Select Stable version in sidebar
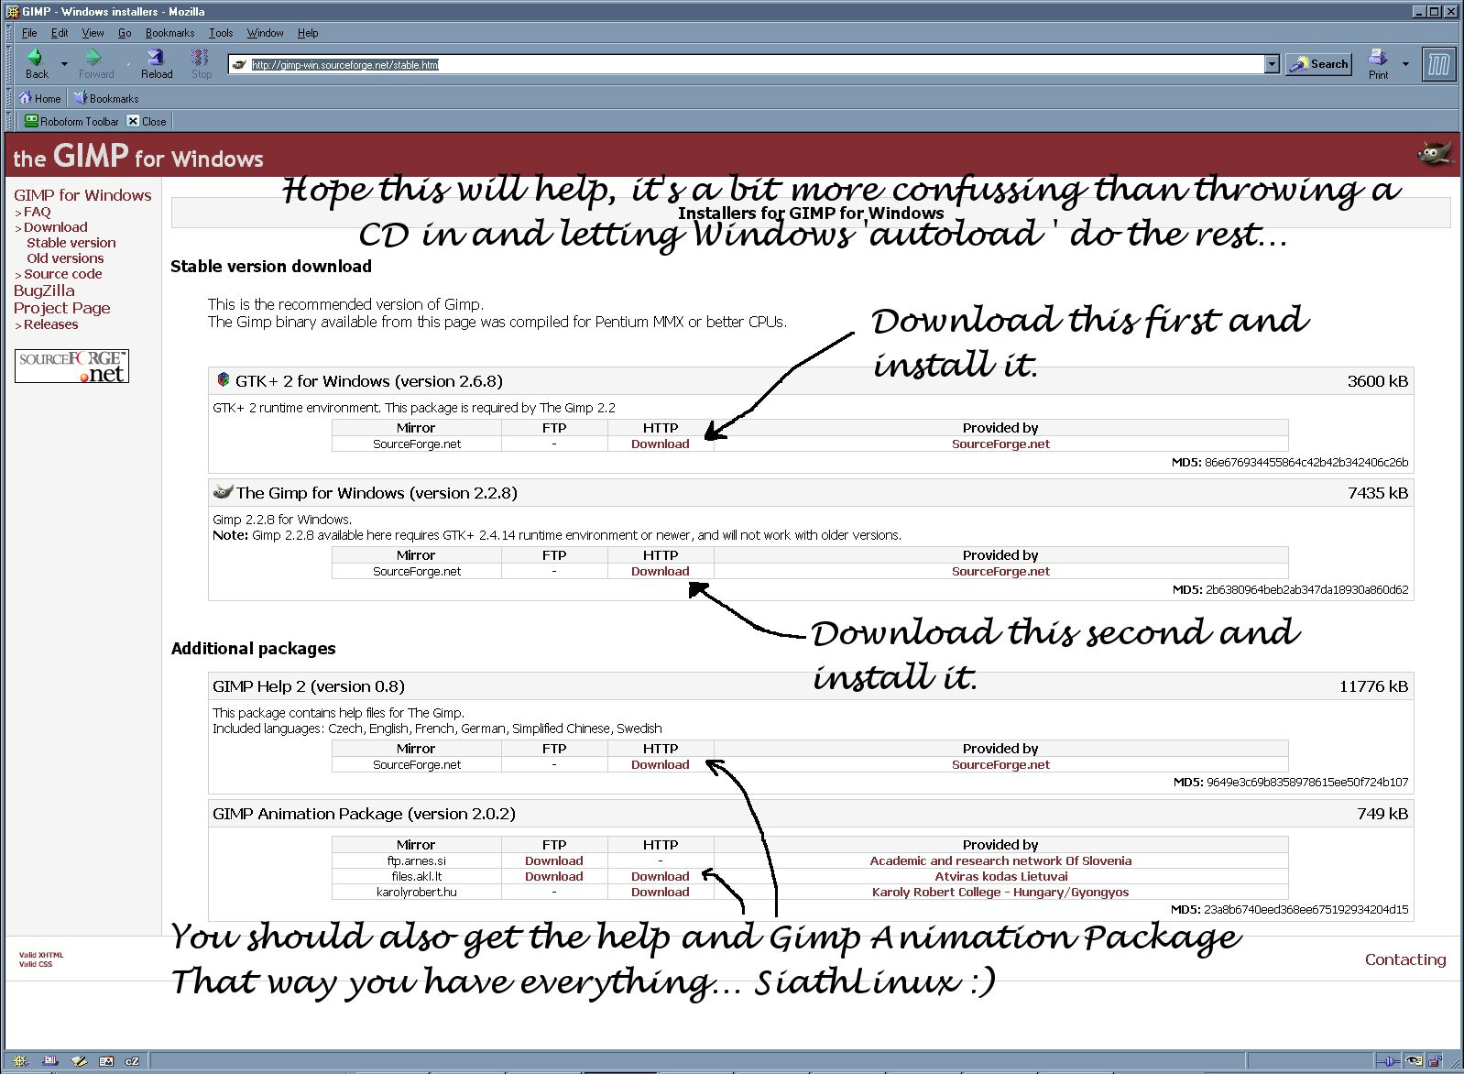Screen dimensions: 1464x1074 pyautogui.click(x=71, y=243)
